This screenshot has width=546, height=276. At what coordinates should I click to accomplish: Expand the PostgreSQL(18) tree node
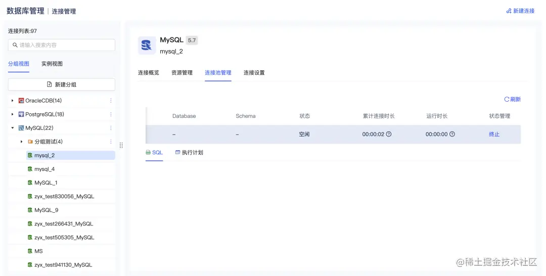13,114
